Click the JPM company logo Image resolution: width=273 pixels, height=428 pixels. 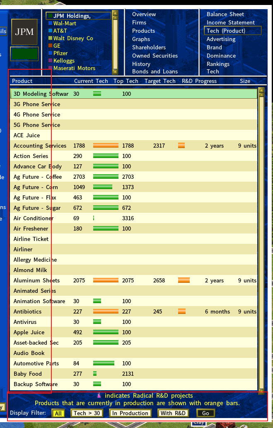[x=24, y=32]
